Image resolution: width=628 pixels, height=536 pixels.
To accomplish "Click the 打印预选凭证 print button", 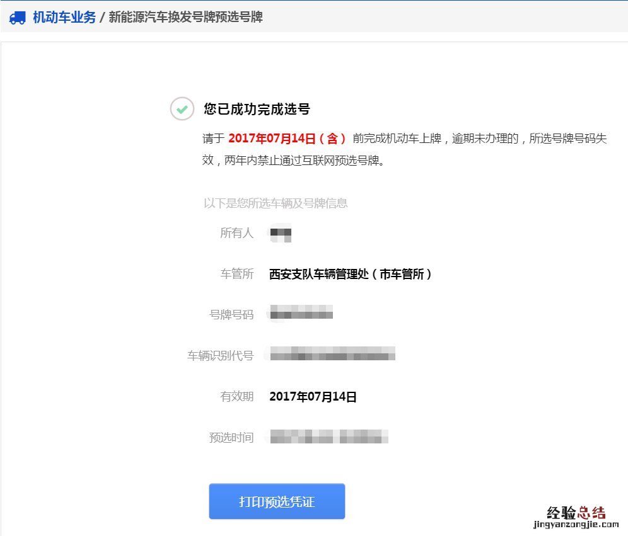I will [x=277, y=501].
